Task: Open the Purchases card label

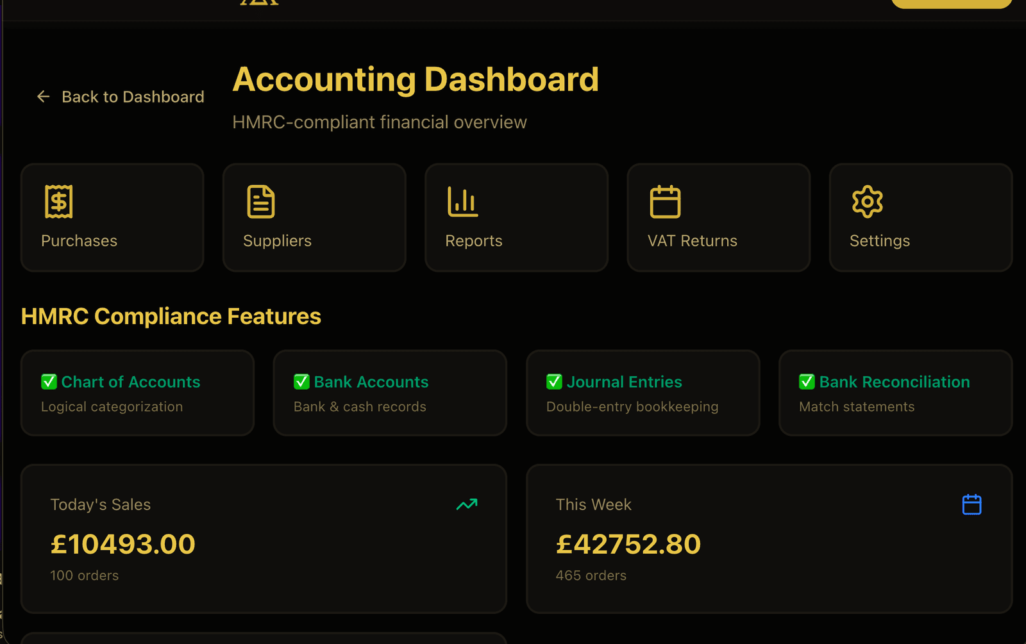Action: [79, 241]
